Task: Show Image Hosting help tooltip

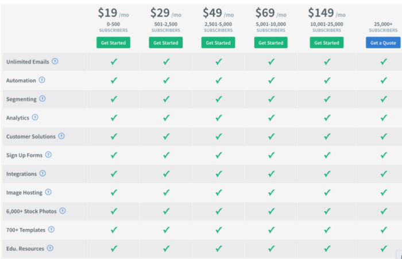Action: point(48,192)
